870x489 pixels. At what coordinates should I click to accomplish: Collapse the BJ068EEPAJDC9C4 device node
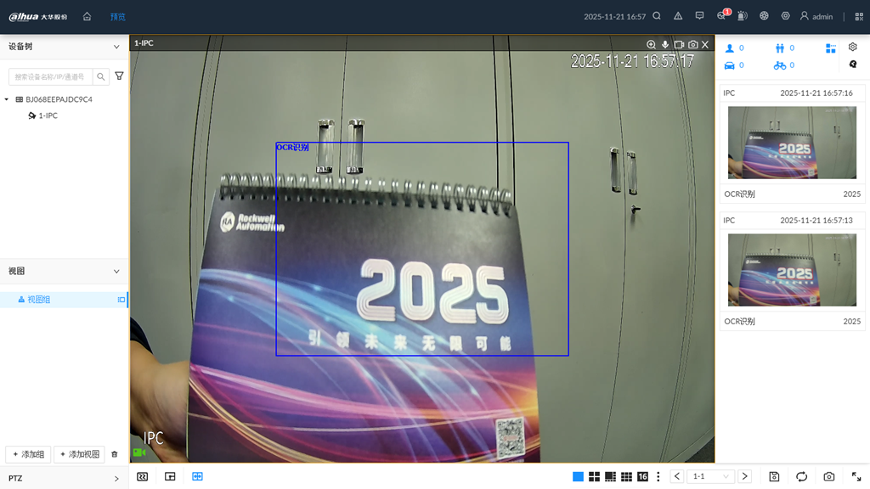pos(7,99)
